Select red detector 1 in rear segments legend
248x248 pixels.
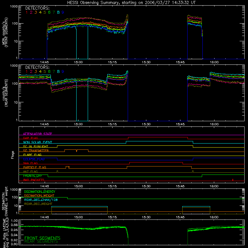pyautogui.click(x=27, y=72)
